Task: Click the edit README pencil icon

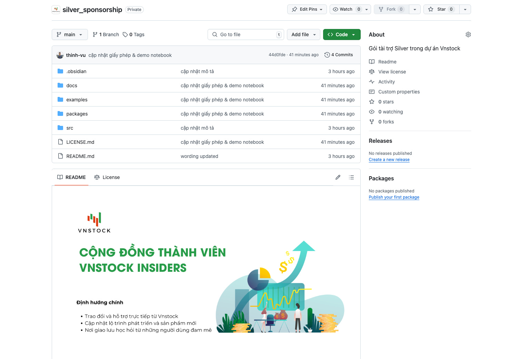Action: (x=338, y=177)
